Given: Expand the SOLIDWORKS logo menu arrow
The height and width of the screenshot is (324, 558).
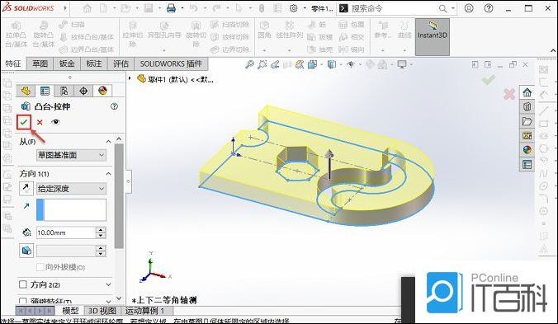Looking at the screenshot, I should [65, 7].
